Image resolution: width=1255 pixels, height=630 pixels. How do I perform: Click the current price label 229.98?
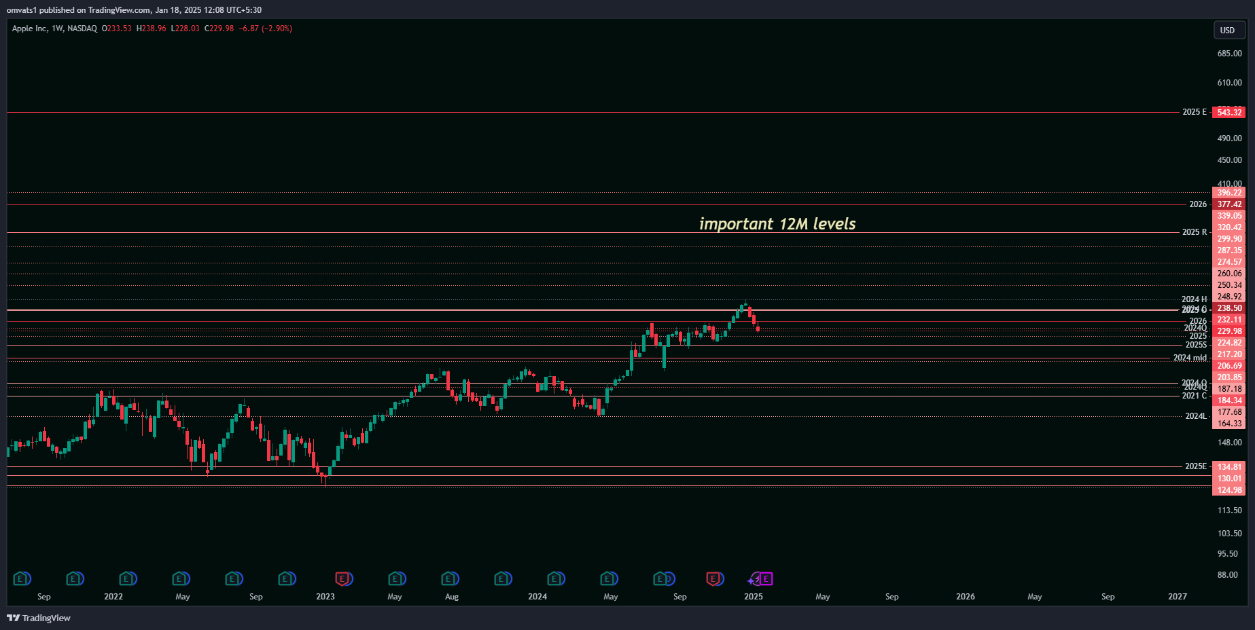1229,331
